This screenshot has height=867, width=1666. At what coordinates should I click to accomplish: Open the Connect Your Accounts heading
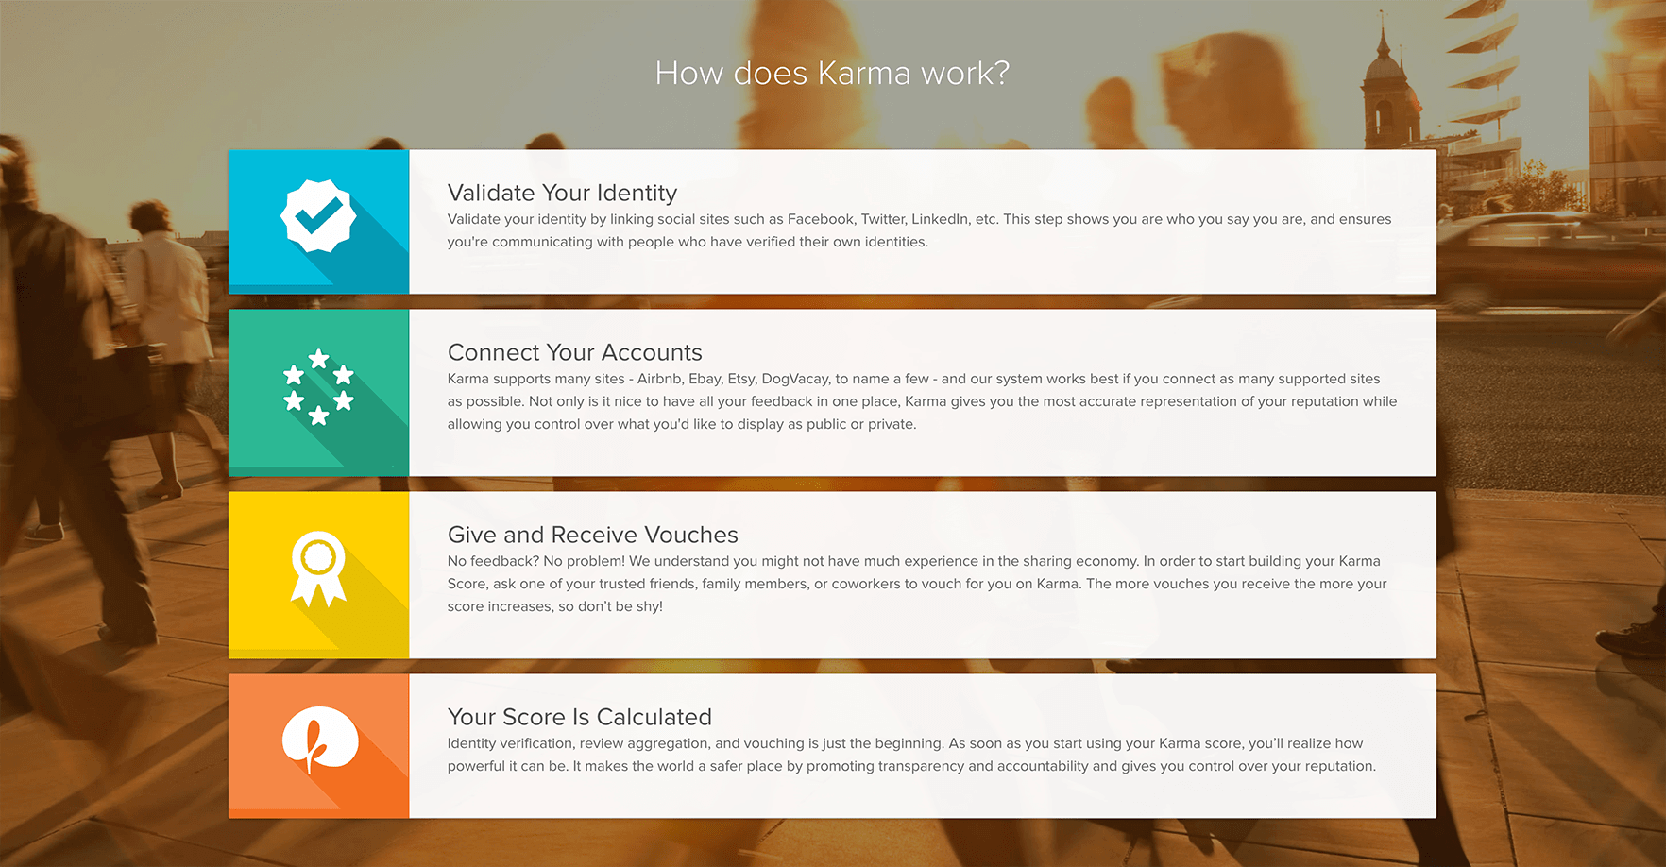pos(574,352)
